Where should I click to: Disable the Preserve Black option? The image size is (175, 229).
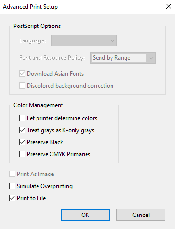pos(22,142)
